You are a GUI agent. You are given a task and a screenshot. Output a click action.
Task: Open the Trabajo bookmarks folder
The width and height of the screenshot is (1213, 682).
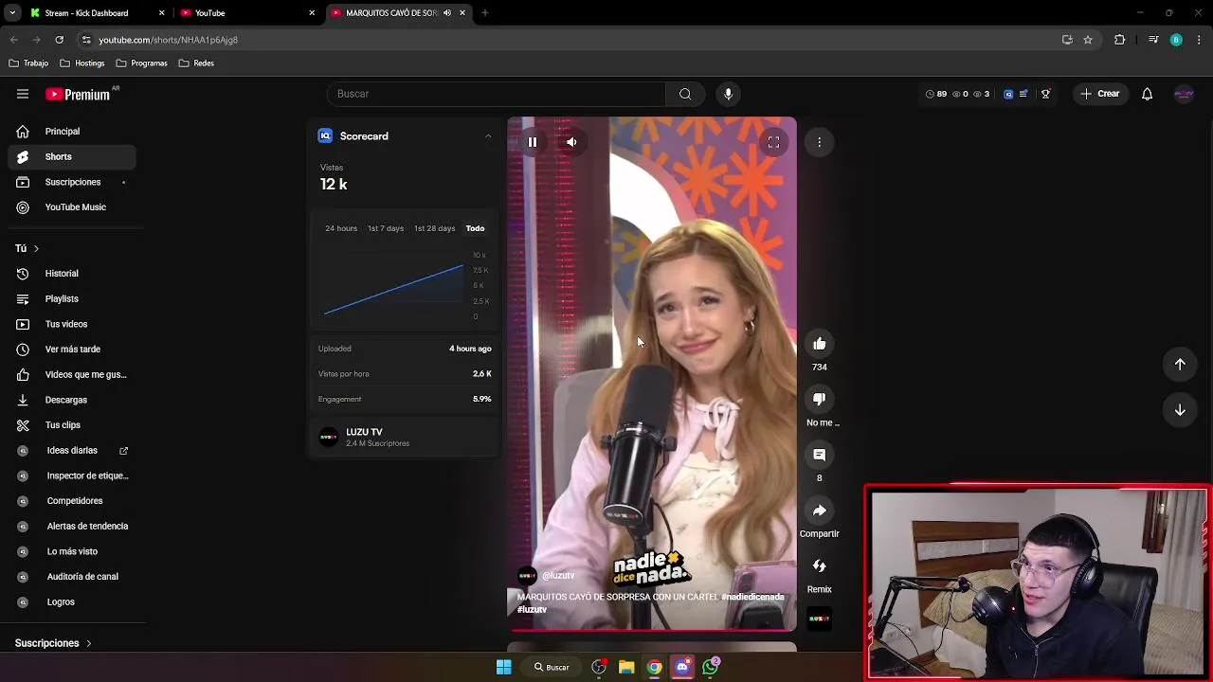pos(28,63)
